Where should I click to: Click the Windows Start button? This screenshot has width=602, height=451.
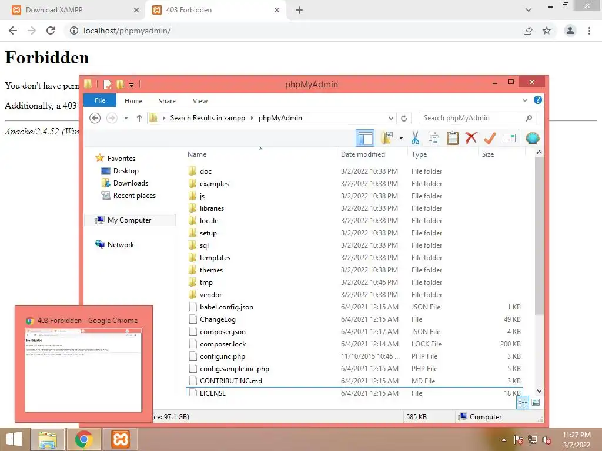point(14,439)
